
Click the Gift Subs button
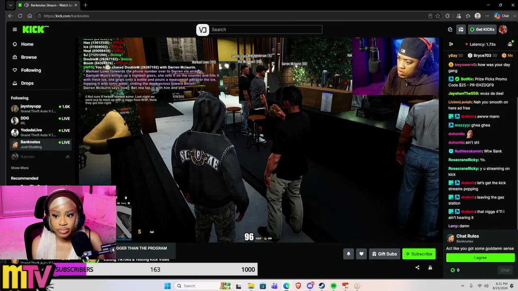[384, 254]
